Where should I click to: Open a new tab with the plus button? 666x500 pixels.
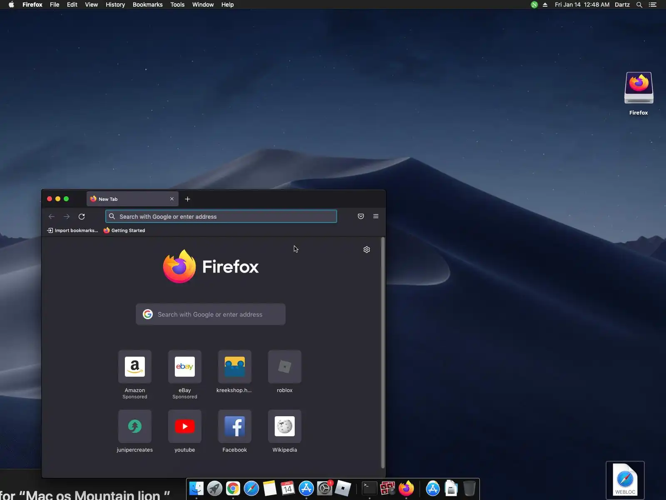click(x=187, y=199)
